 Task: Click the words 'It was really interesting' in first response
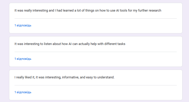[31, 11]
